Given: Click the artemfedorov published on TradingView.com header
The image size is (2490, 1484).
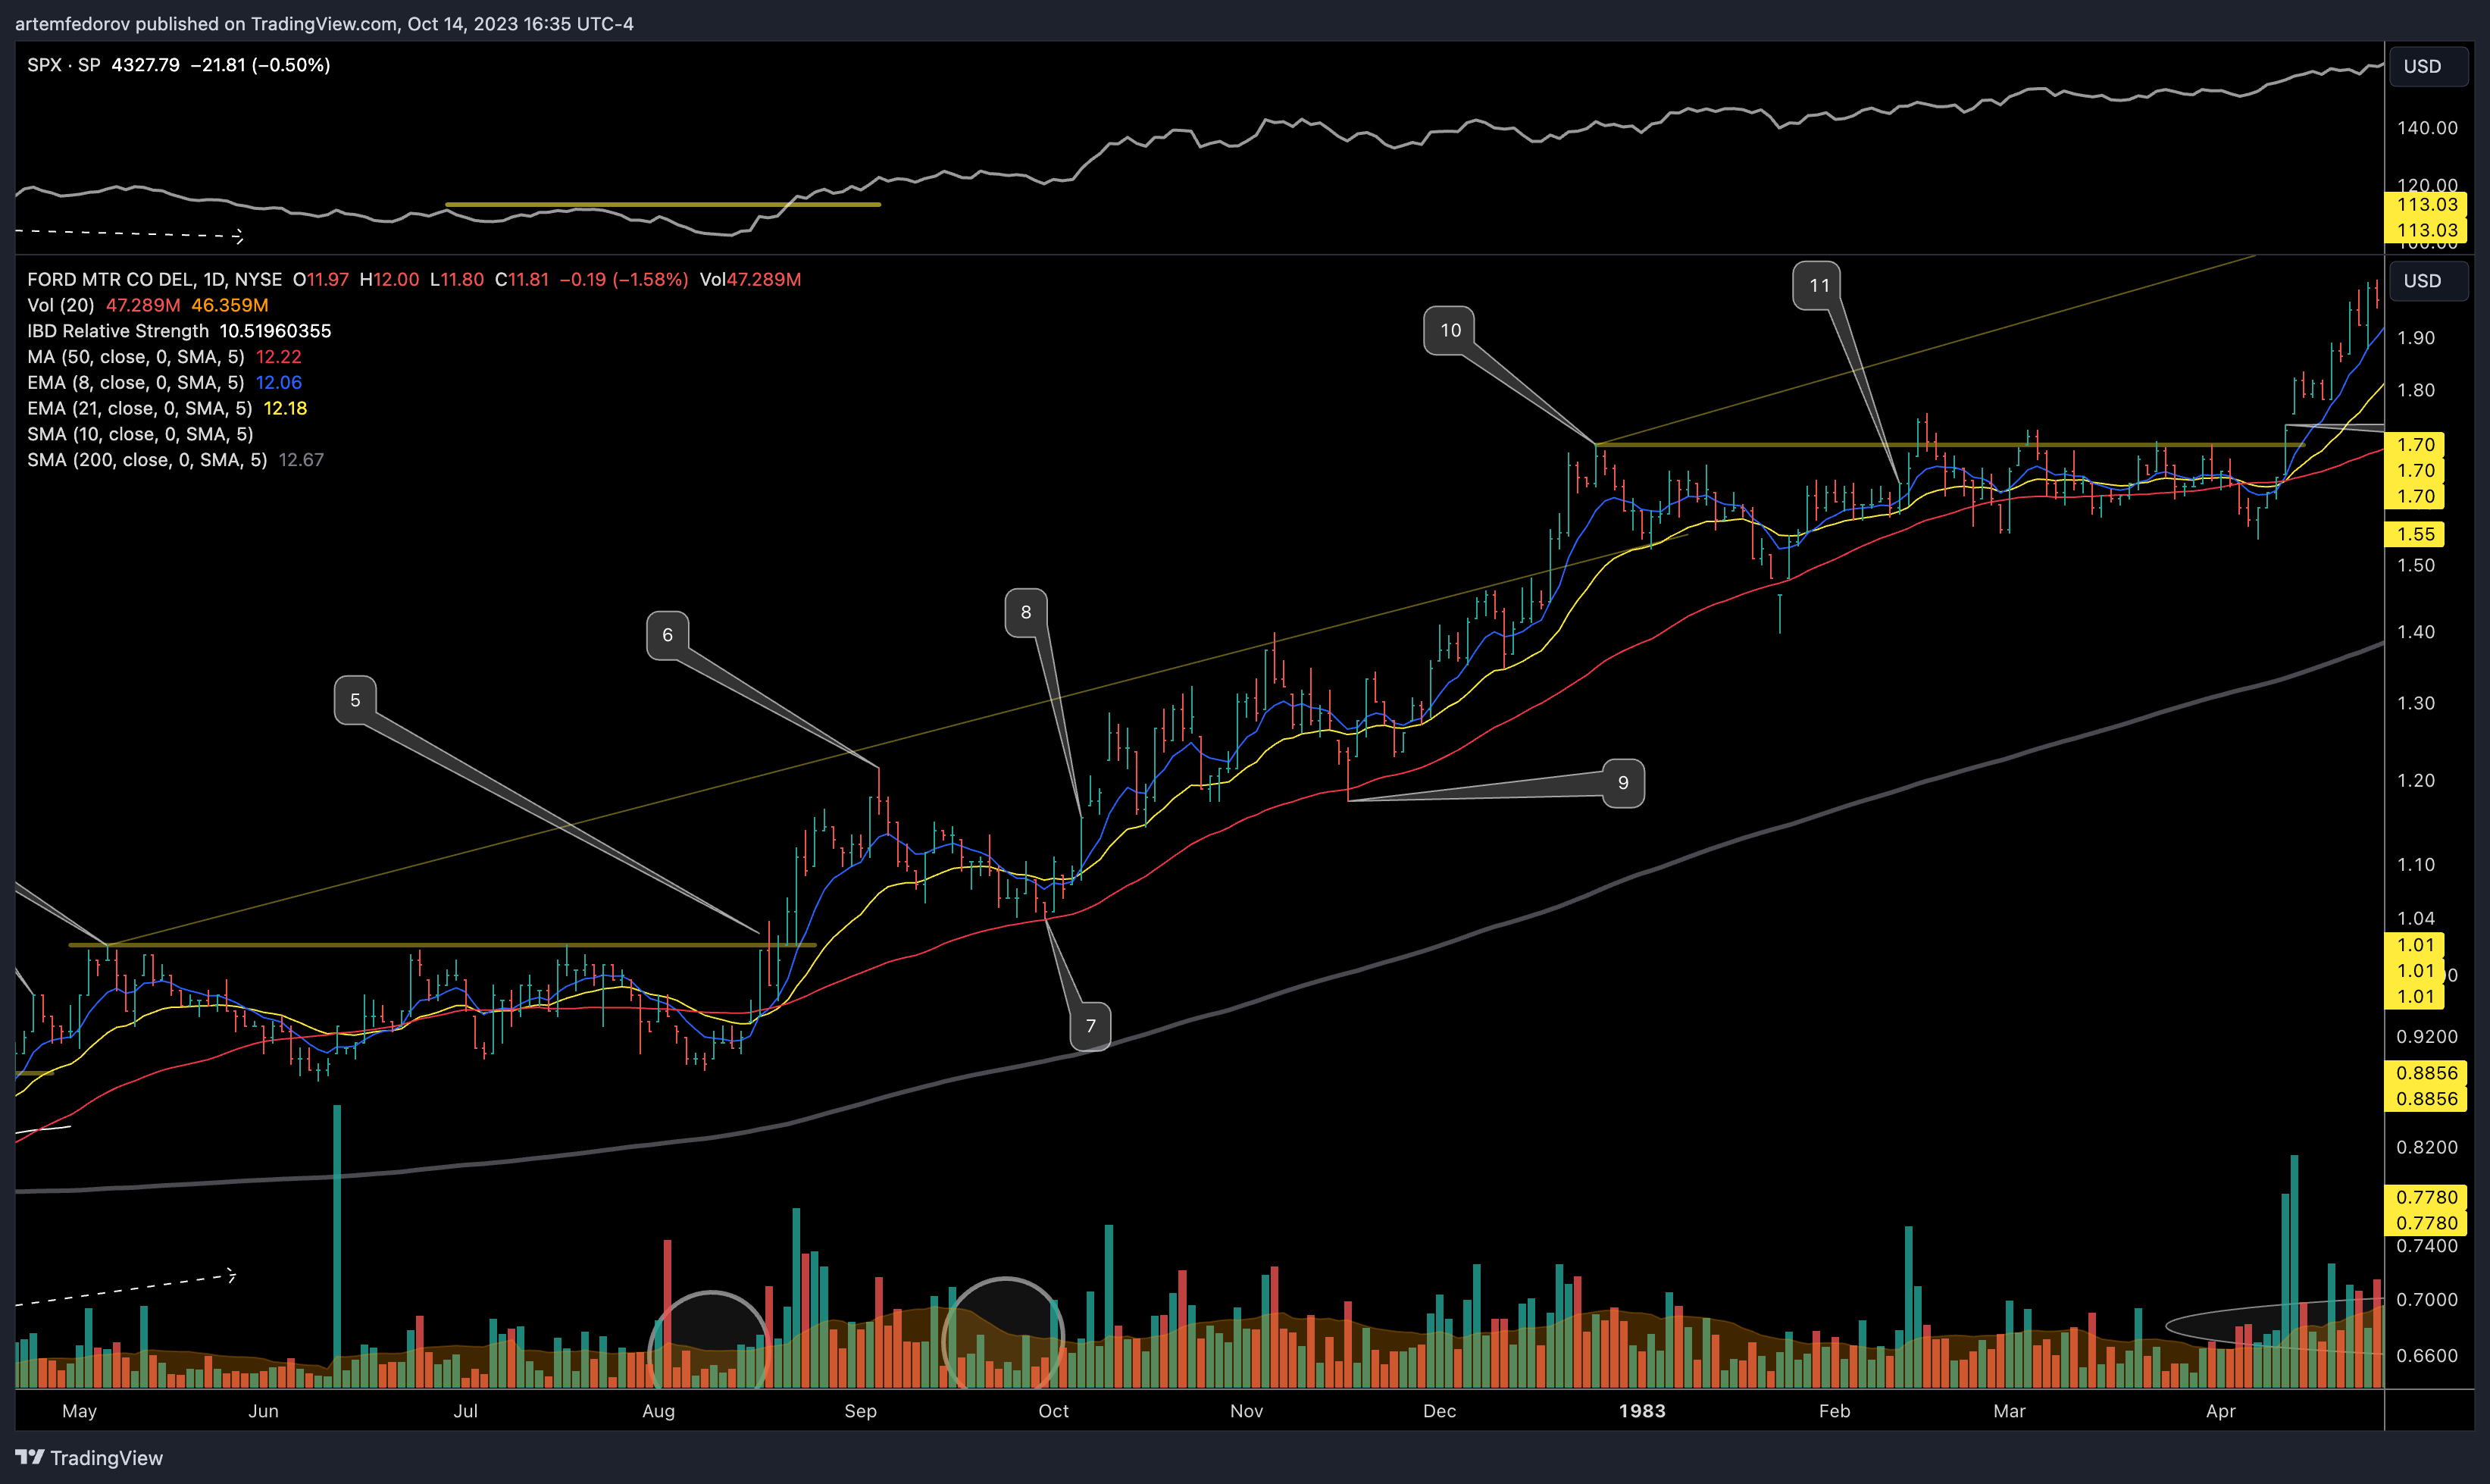Looking at the screenshot, I should [324, 24].
